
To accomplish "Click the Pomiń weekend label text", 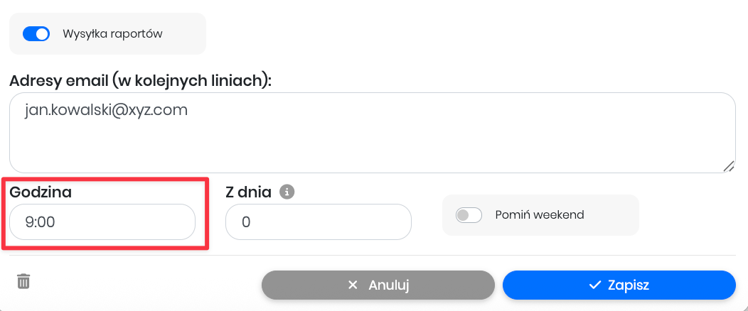I will [x=540, y=214].
